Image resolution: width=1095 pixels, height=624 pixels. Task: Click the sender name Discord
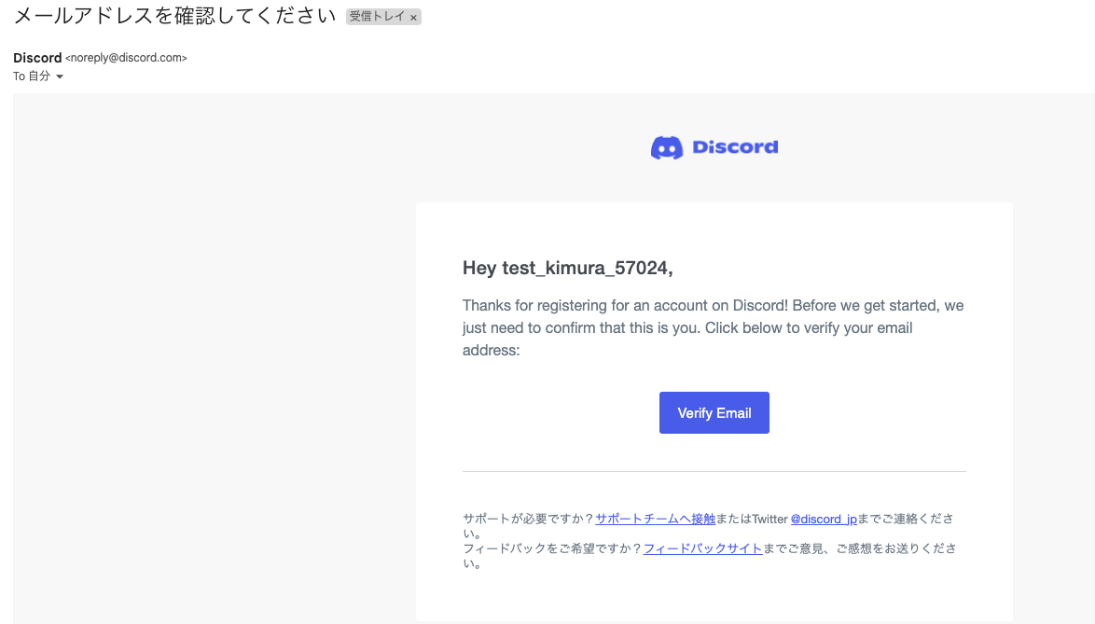(37, 57)
